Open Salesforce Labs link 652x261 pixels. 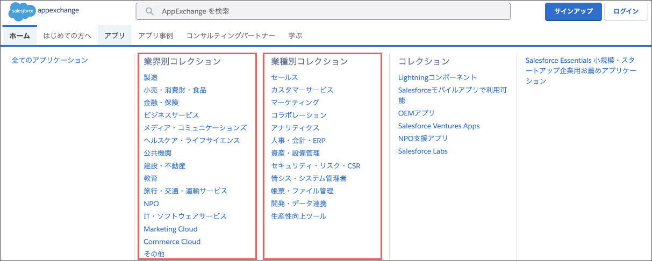[x=422, y=151]
